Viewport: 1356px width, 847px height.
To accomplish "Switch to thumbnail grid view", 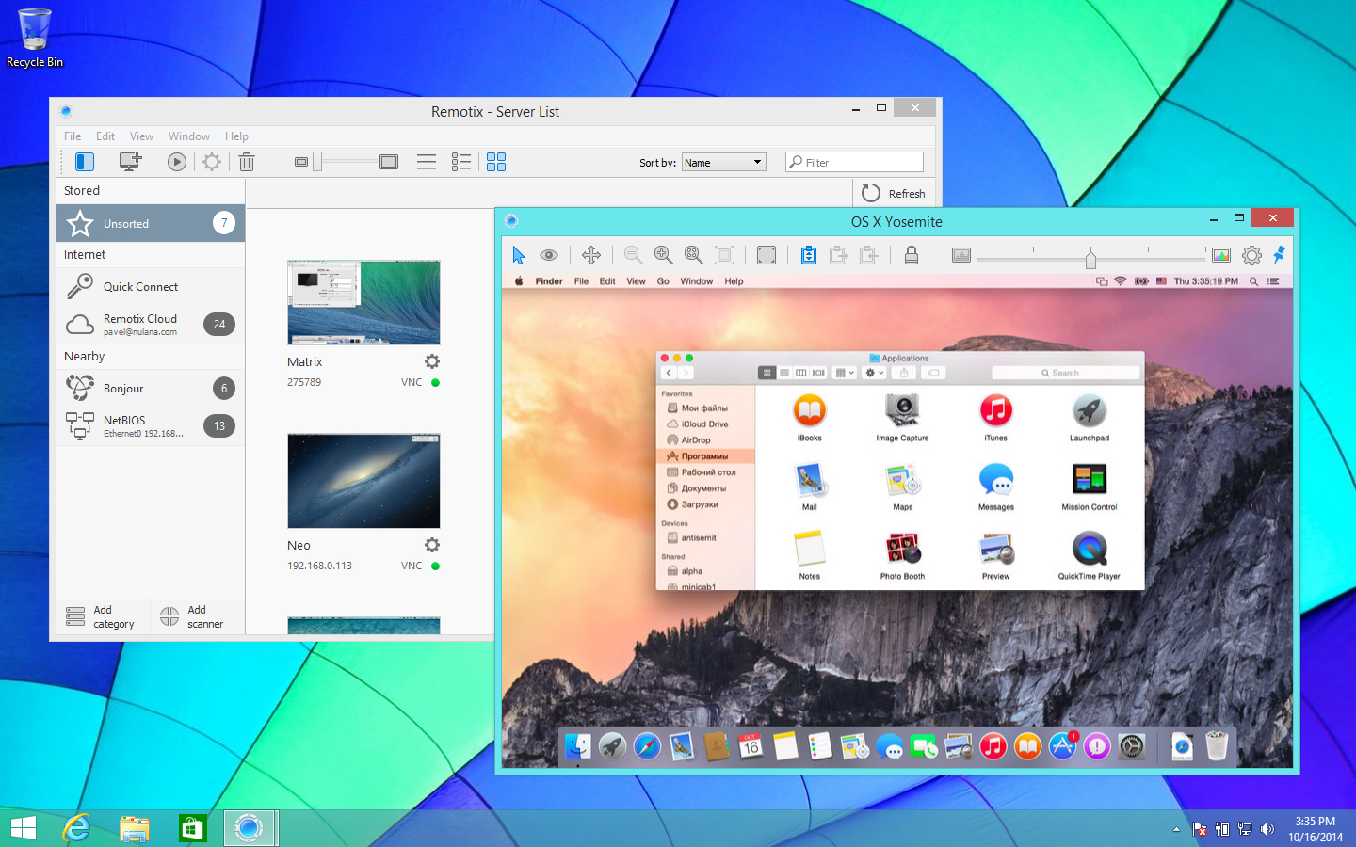I will point(496,162).
